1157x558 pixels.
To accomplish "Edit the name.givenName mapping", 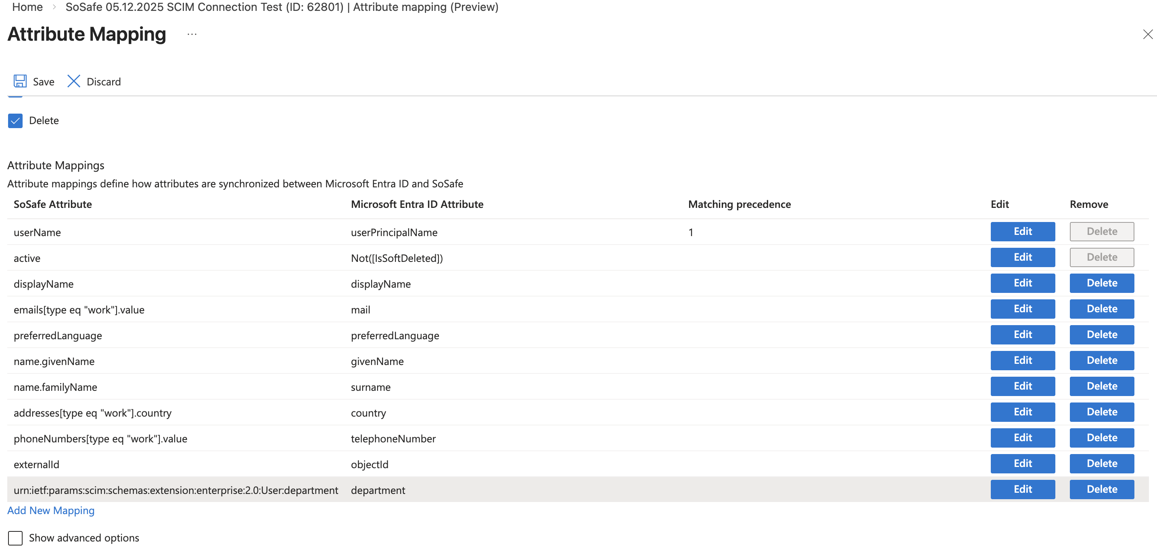I will [x=1022, y=360].
